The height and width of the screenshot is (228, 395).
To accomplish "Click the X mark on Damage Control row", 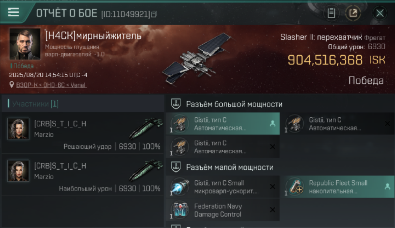I will (x=273, y=210).
